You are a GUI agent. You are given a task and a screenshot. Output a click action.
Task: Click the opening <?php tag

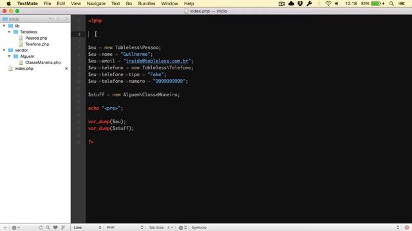click(95, 21)
